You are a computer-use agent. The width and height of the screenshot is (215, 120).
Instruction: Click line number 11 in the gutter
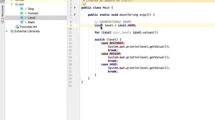70,33
